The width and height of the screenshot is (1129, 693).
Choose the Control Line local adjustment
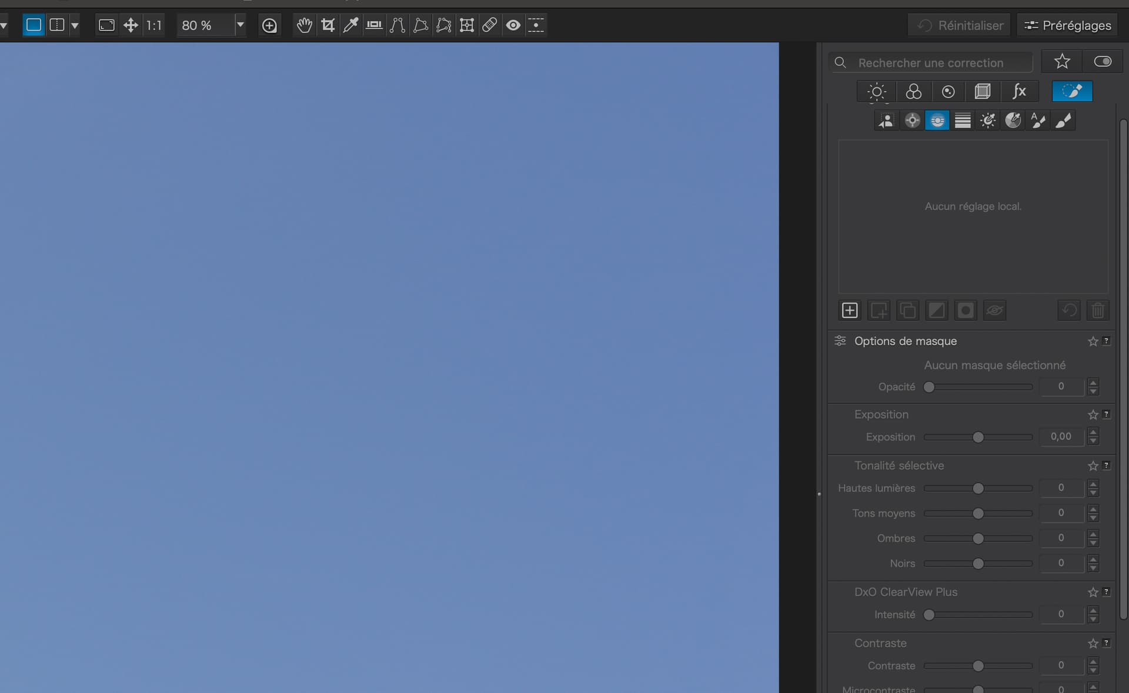click(x=937, y=120)
